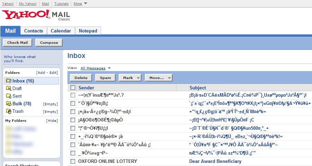Check the box for sender starting '+_·í¾Q'
Image resolution: width=312 pixels, height=166 pixels.
click(x=73, y=137)
